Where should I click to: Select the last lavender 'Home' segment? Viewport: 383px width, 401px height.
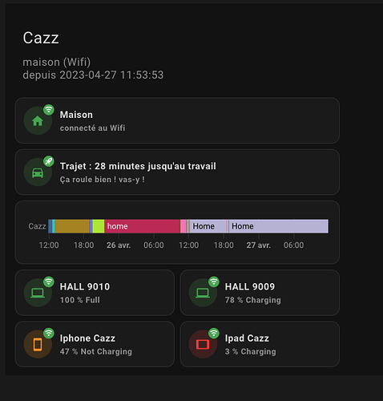[279, 226]
